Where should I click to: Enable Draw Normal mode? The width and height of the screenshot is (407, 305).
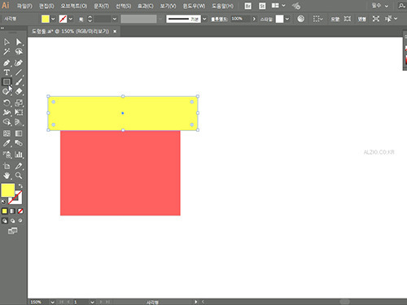pos(5,220)
